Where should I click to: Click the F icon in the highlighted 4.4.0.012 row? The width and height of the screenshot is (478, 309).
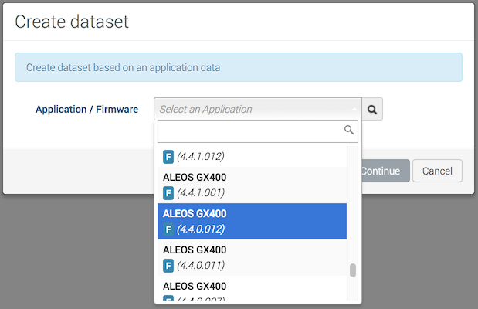pyautogui.click(x=168, y=229)
